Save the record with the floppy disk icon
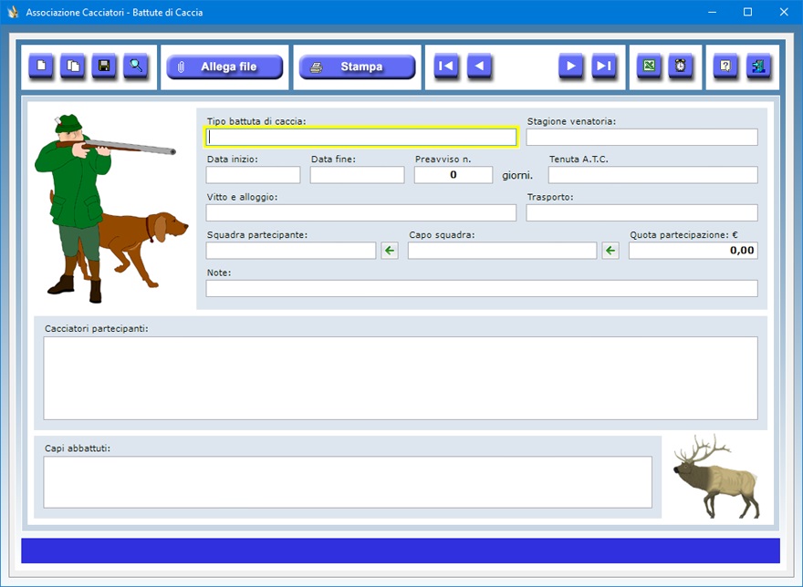This screenshot has height=587, width=803. pos(104,66)
